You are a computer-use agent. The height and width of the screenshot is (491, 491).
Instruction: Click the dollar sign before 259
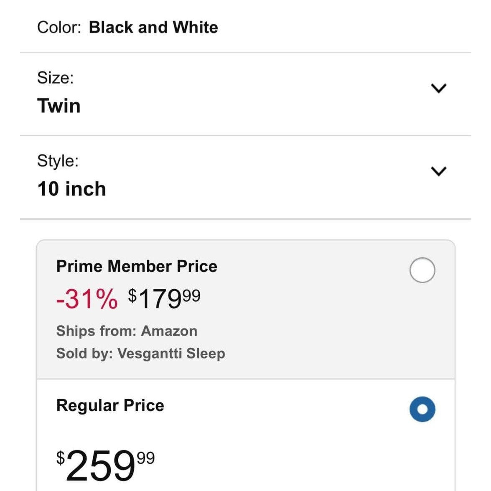61,458
